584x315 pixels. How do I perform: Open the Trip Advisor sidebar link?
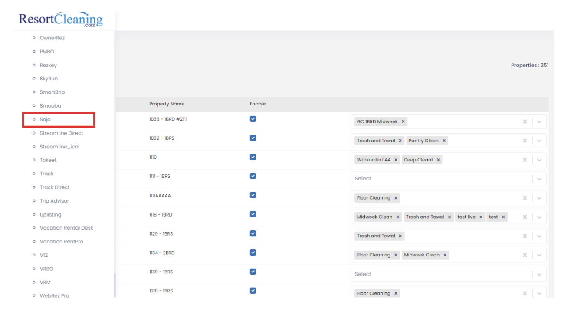pyautogui.click(x=54, y=201)
